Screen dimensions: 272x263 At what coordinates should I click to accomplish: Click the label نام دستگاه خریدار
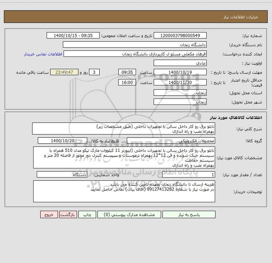246,45
